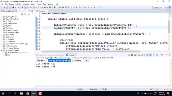Expand the src folder node
This screenshot has width=172, height=96.
[x=4, y=55]
